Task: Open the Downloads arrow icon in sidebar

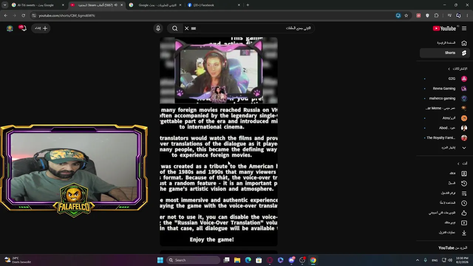Action: click(x=464, y=232)
